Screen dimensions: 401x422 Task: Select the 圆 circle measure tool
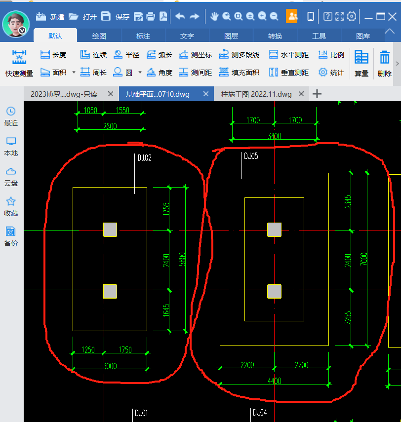pos(122,73)
